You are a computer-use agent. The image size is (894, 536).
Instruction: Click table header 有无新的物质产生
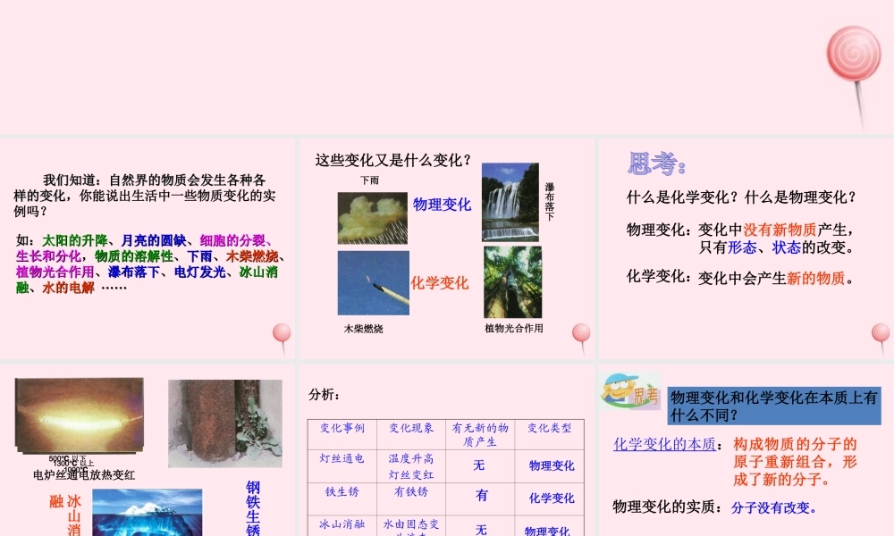(480, 435)
